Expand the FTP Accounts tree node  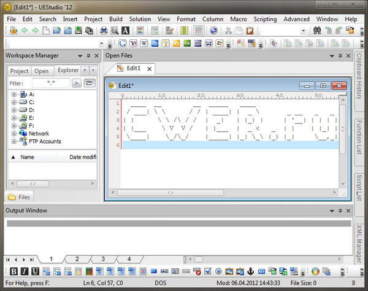click(14, 141)
